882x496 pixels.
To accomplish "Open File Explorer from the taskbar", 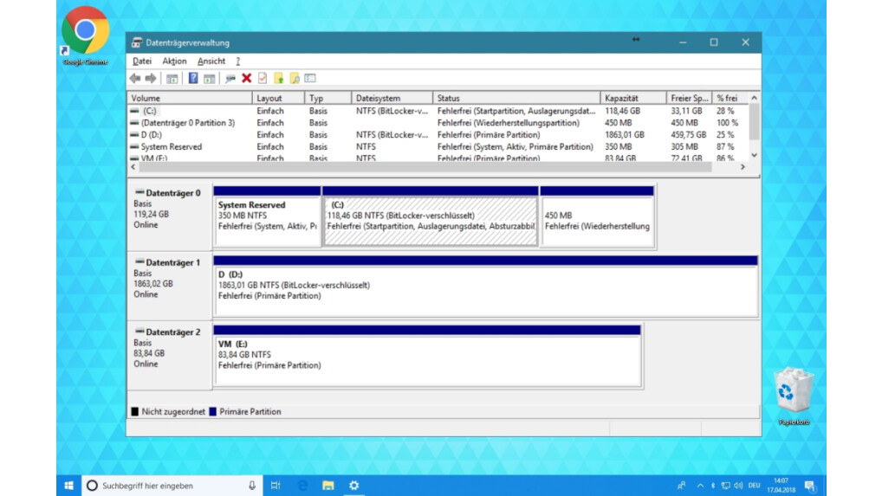I will coord(328,486).
